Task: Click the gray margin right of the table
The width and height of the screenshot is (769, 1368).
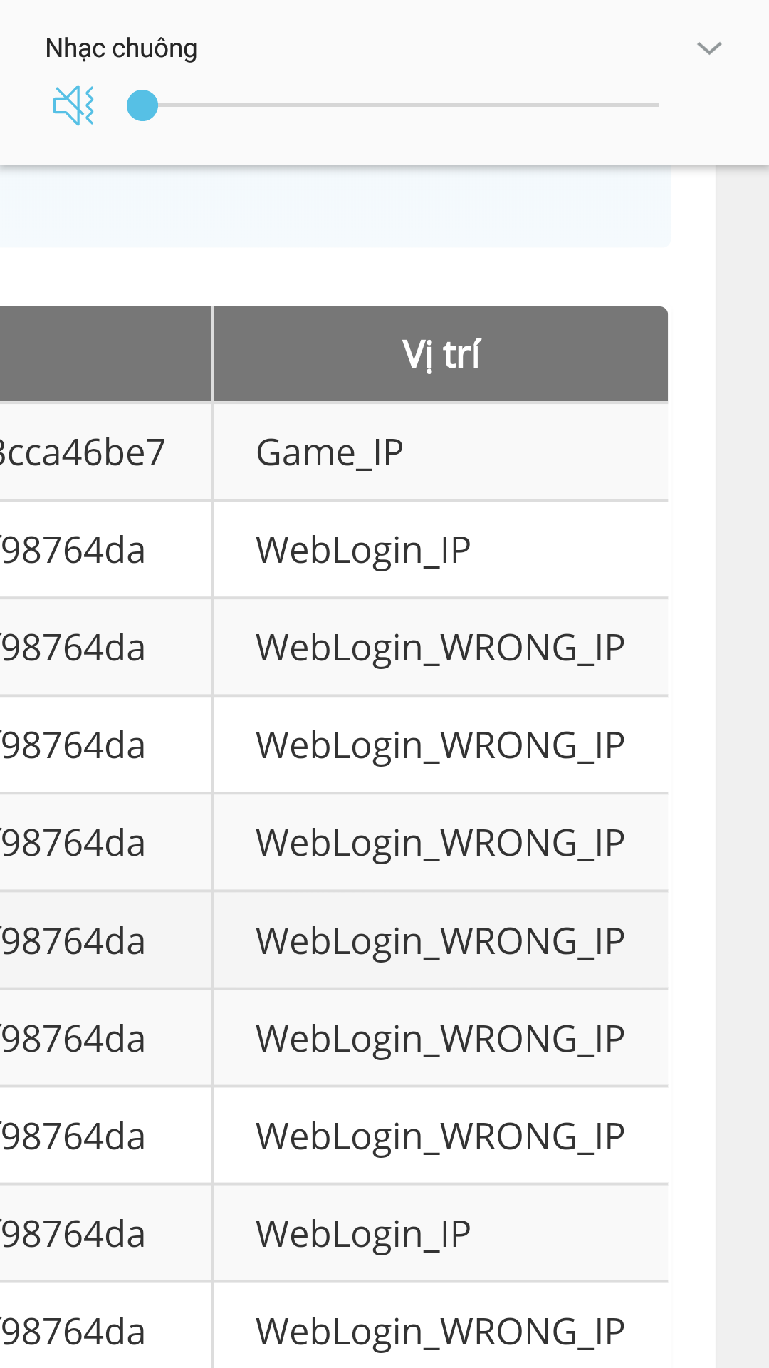Action: 742,766
